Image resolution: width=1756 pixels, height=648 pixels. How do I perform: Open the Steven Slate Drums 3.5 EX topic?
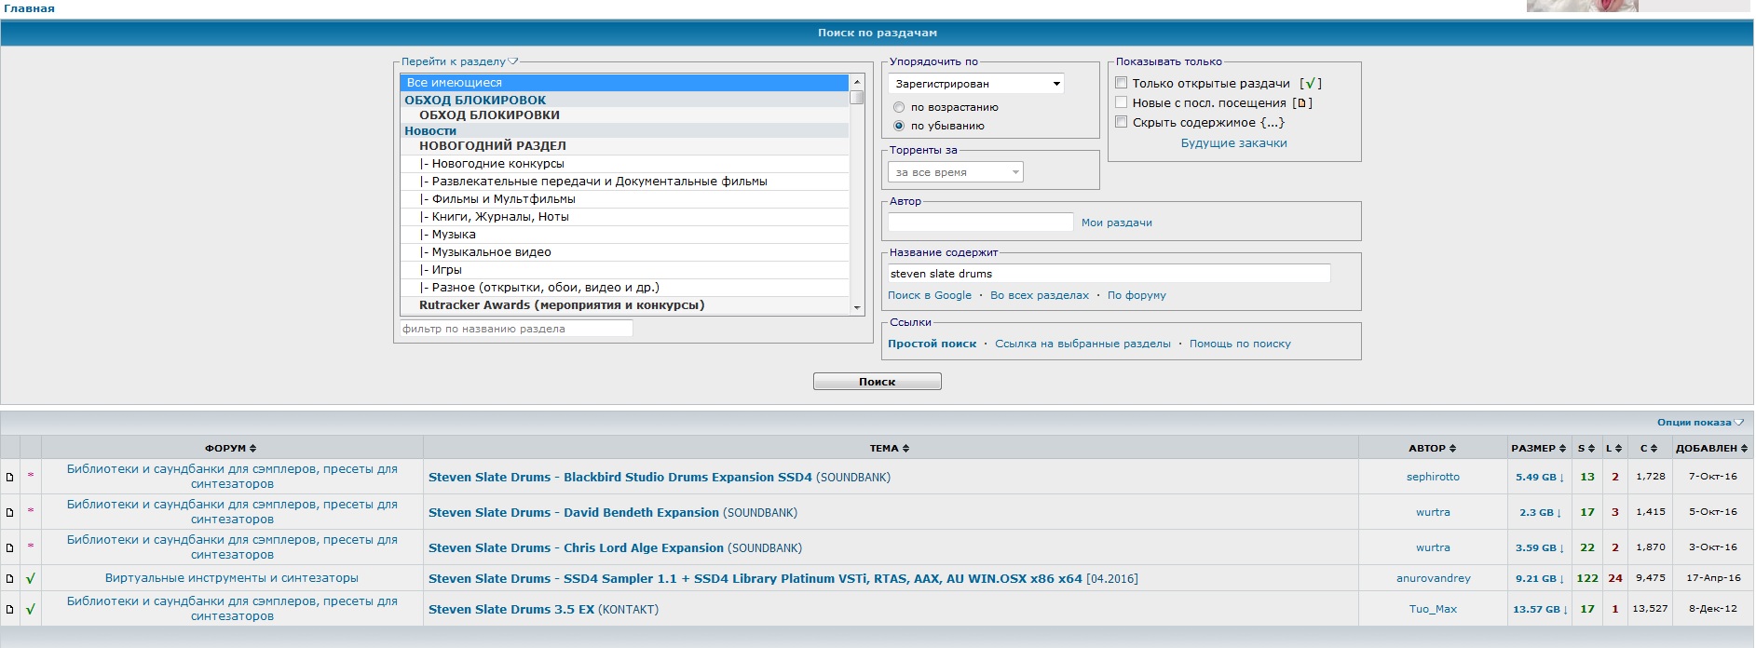[x=510, y=610]
